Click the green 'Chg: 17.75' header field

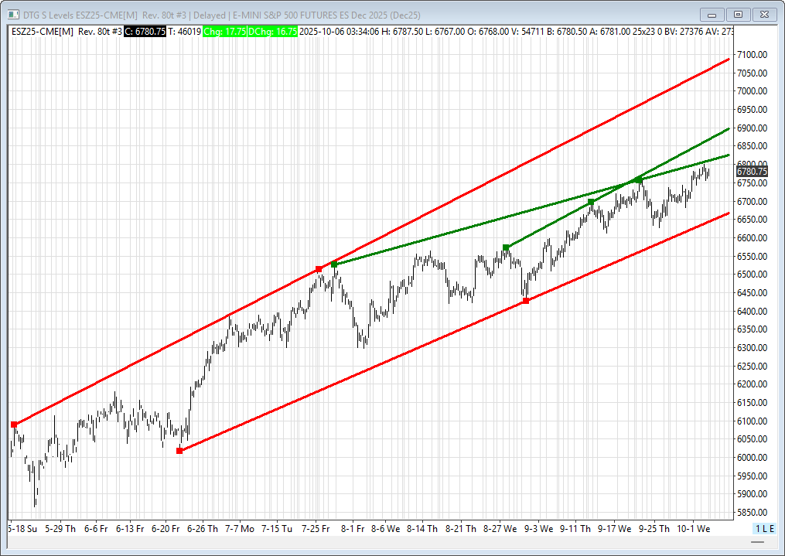click(224, 31)
